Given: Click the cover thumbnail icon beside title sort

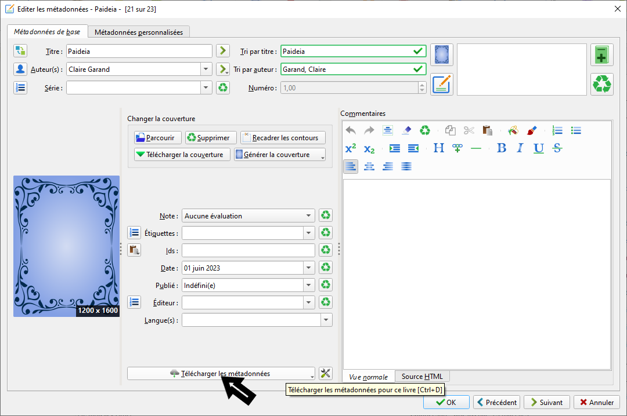Looking at the screenshot, I should 441,54.
